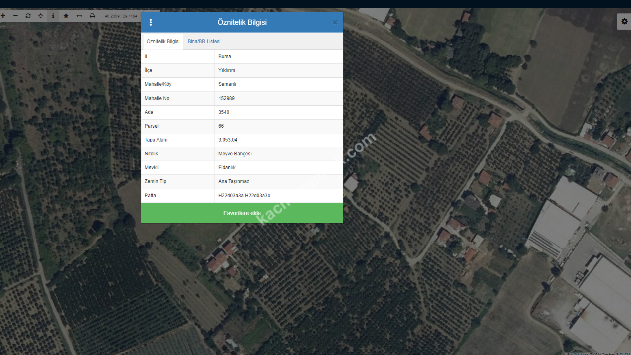This screenshot has width=631, height=355.
Task: Zoom in with the plus icon
Action: [x=3, y=16]
